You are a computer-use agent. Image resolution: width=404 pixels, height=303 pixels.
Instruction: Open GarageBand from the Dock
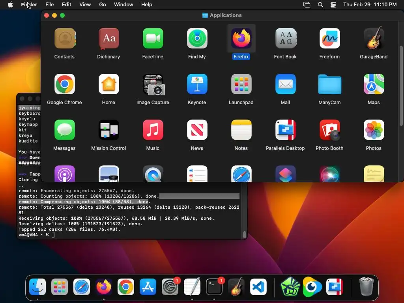[x=236, y=286]
